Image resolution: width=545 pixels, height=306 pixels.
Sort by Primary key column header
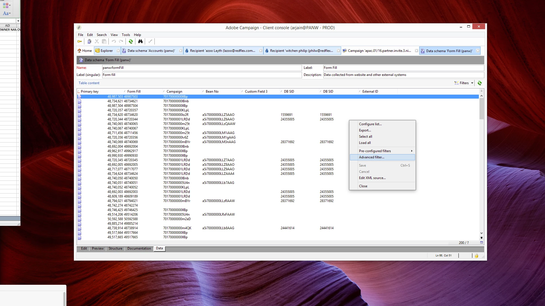[90, 92]
